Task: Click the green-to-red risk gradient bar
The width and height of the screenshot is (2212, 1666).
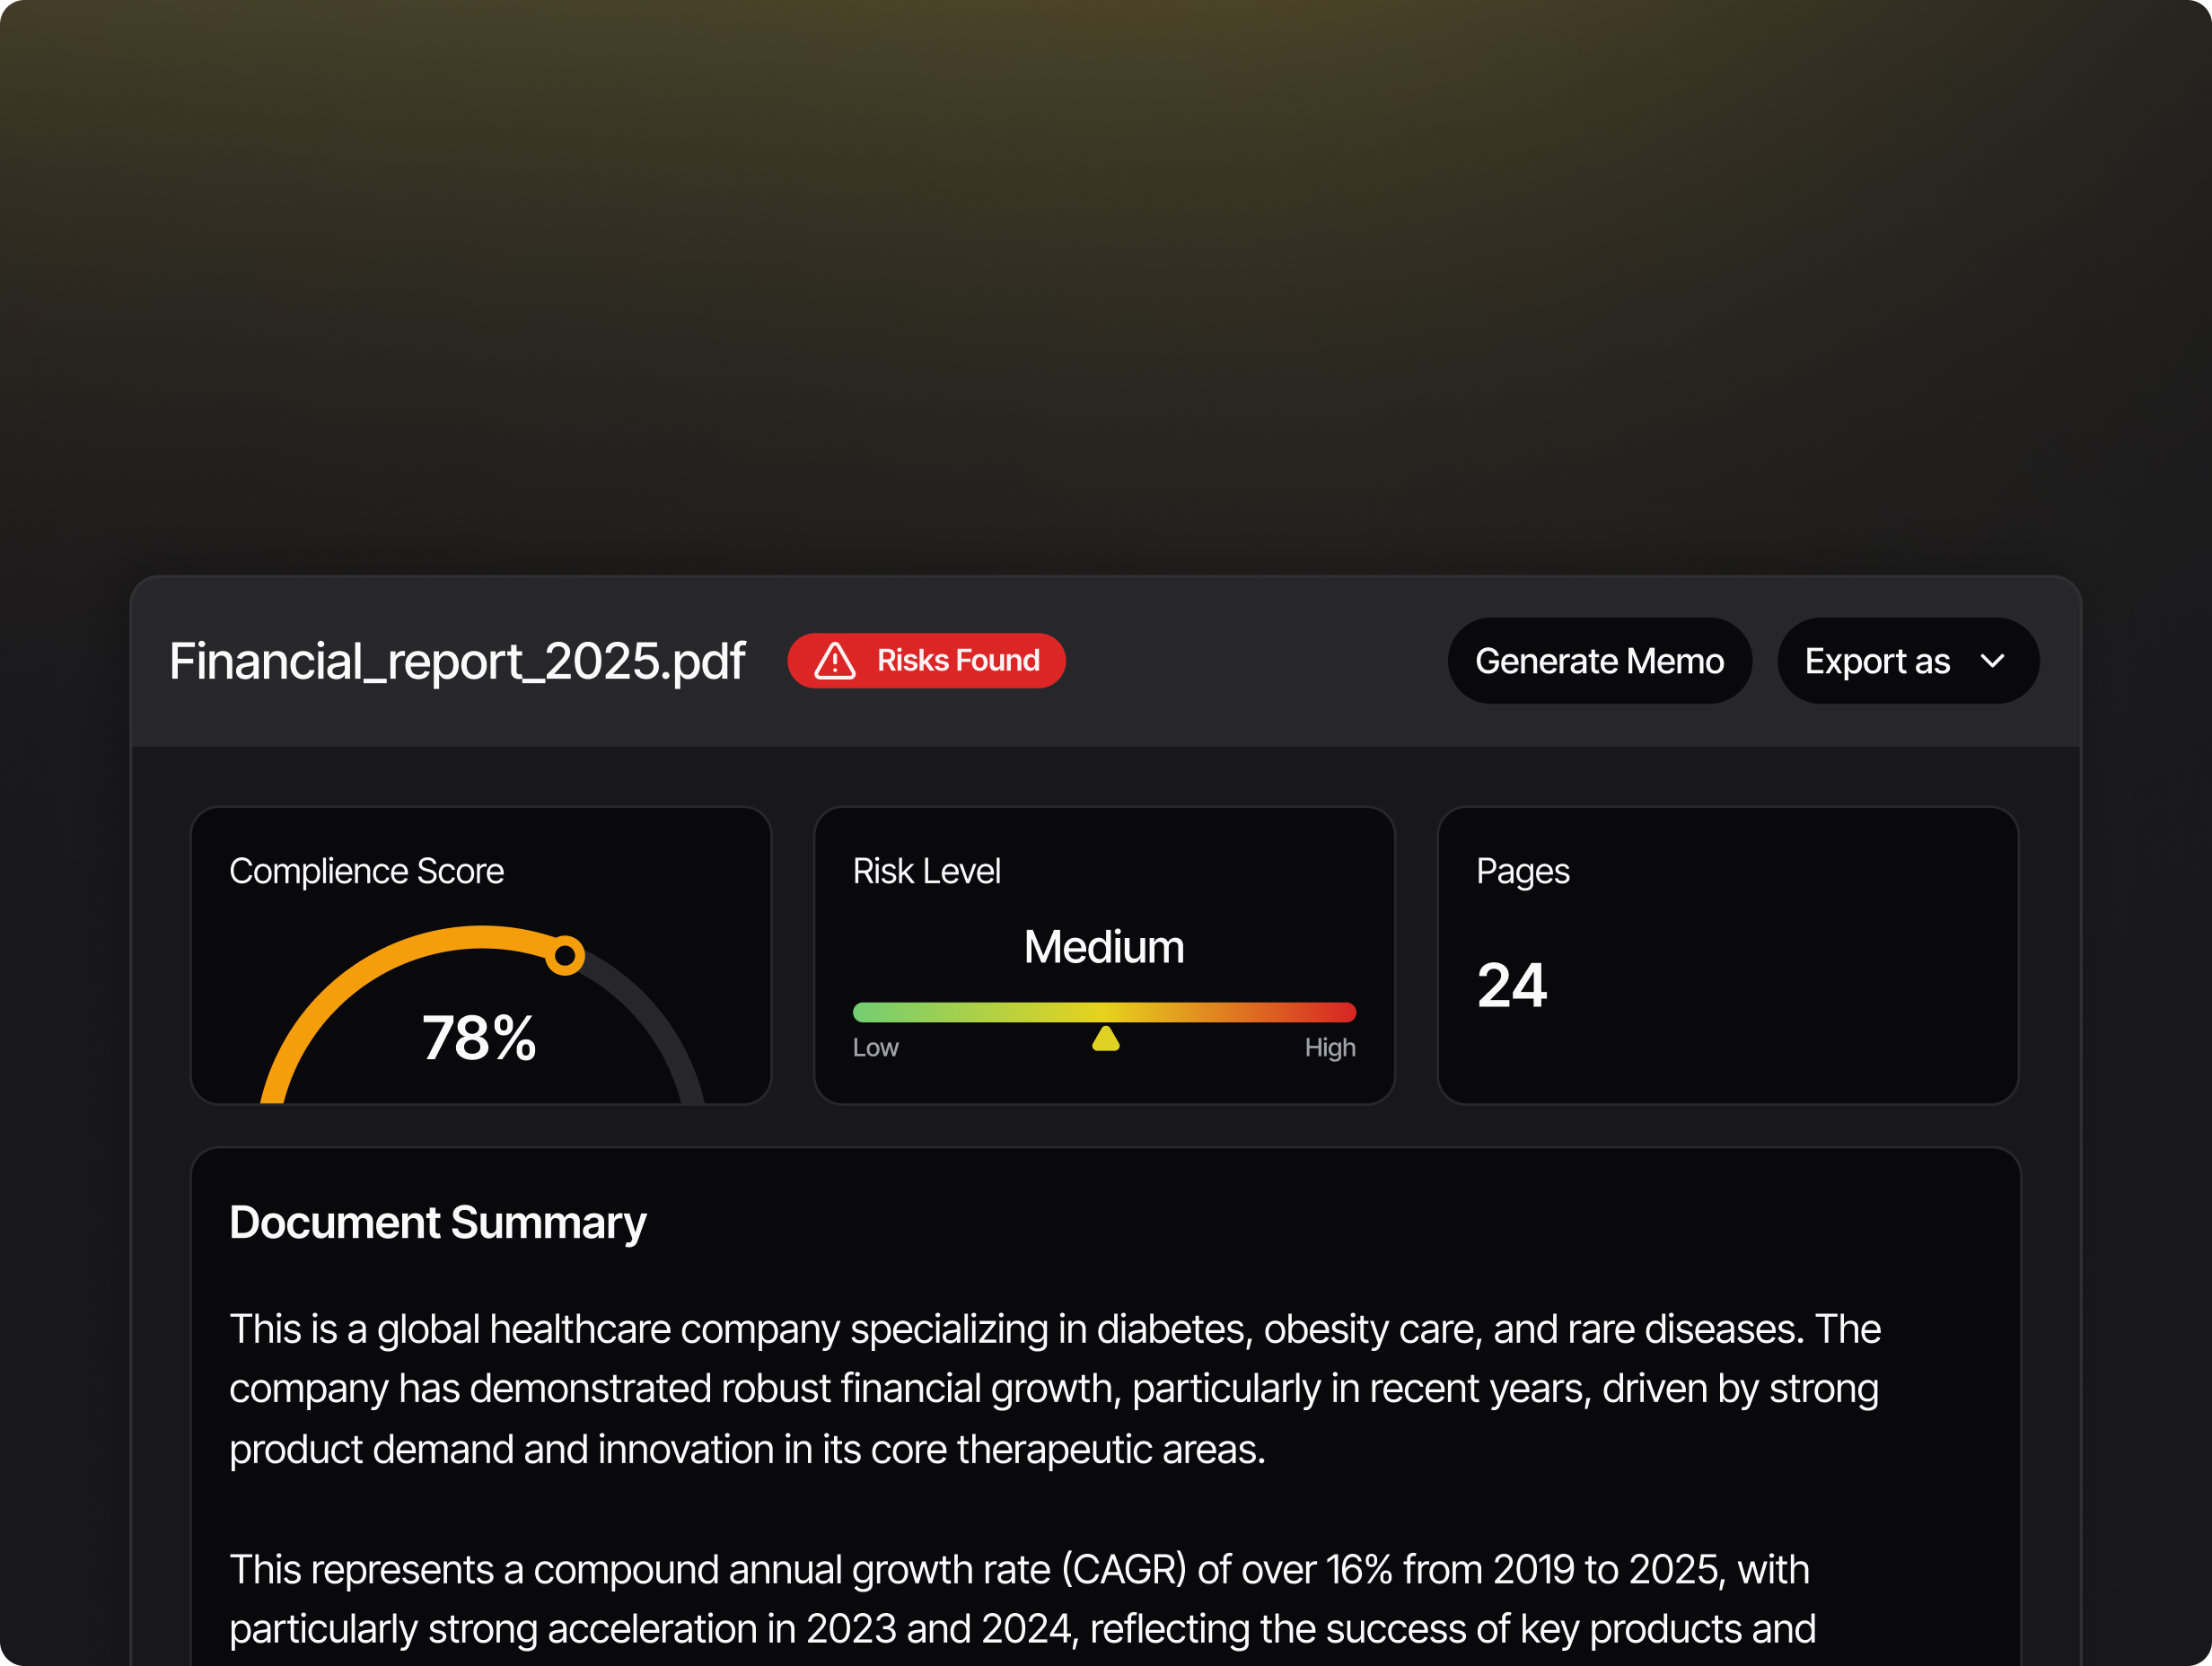Action: point(1104,1012)
